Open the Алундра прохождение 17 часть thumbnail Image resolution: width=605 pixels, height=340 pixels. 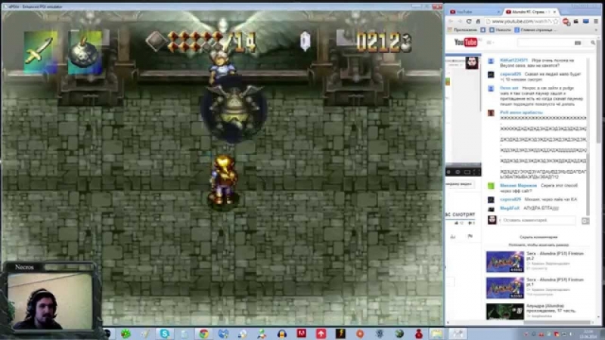(x=504, y=311)
